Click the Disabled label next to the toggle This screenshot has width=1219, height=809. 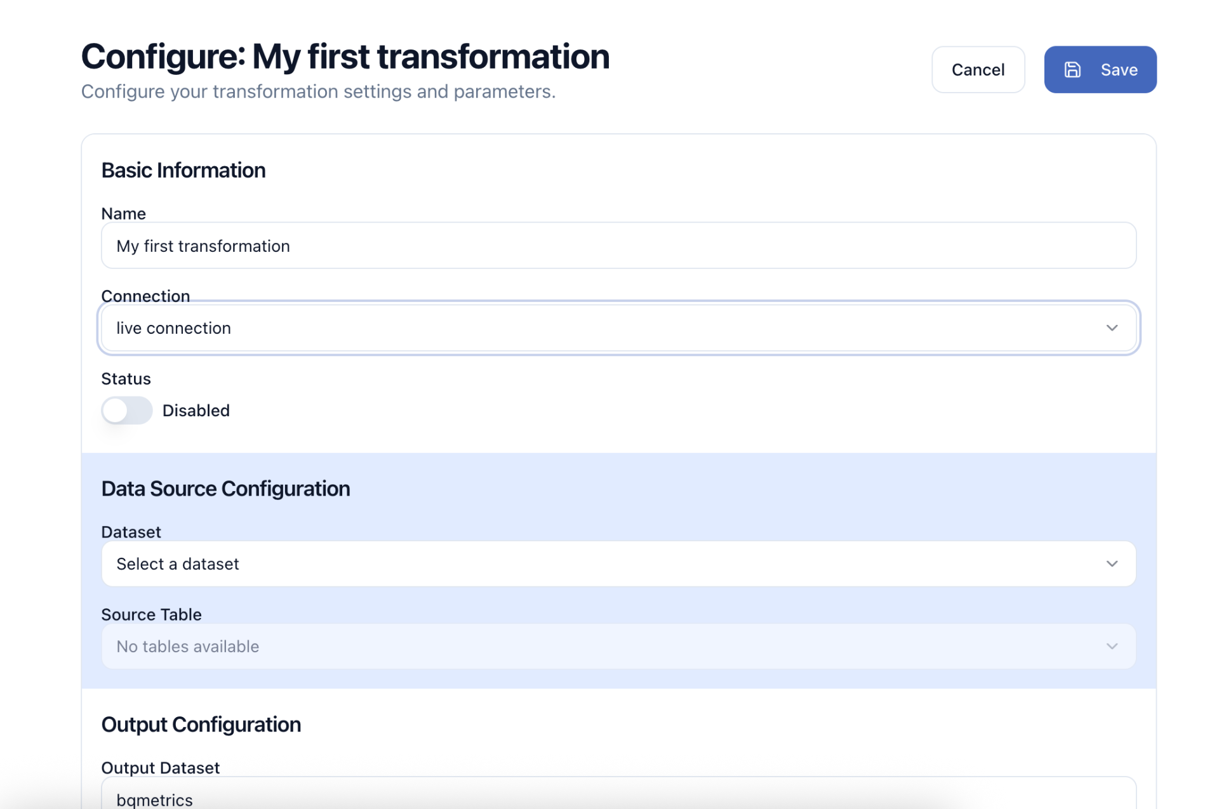pyautogui.click(x=196, y=411)
